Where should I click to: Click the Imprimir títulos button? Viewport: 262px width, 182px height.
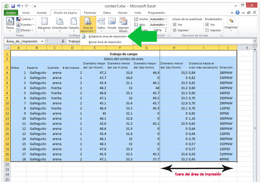click(123, 25)
